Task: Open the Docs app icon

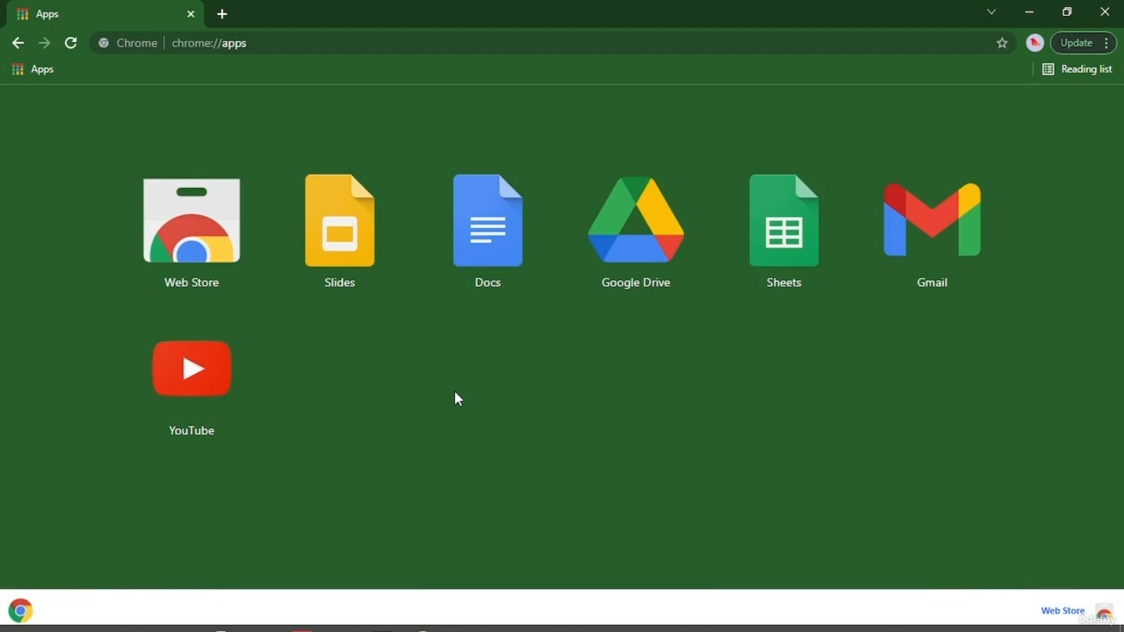Action: [x=487, y=220]
